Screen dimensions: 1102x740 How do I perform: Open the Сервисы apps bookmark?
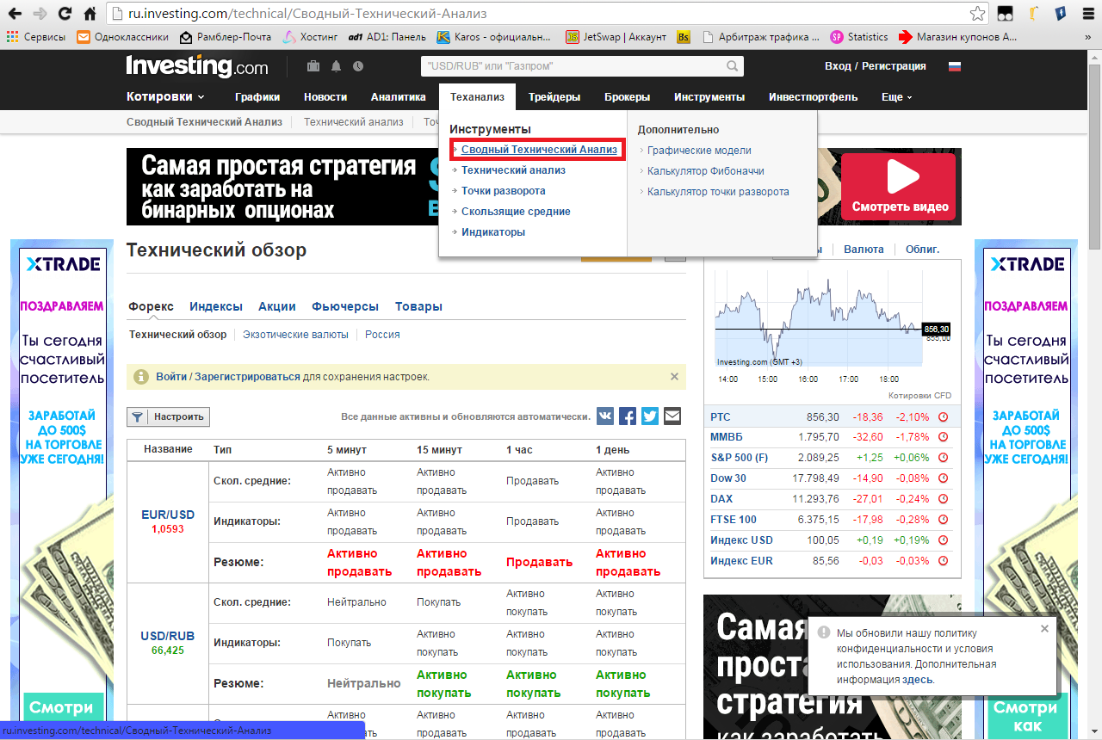tap(34, 37)
